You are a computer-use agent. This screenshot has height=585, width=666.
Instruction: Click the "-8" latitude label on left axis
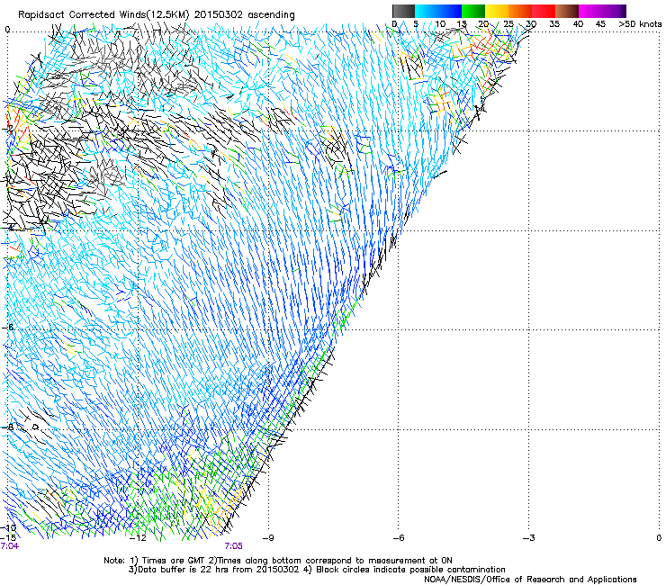coord(8,427)
